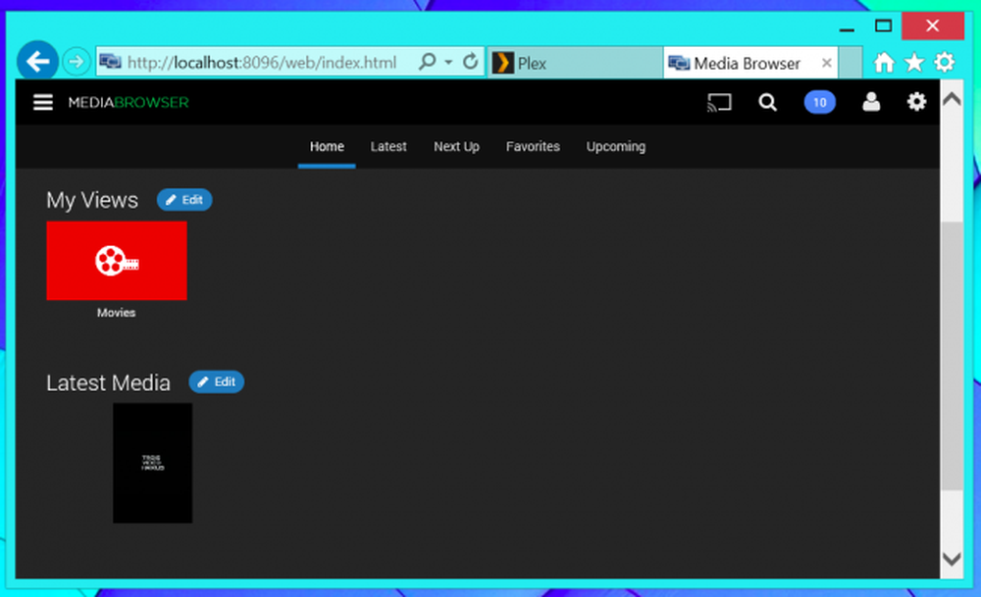Viewport: 981px width, 597px height.
Task: Close the Media Browser tab
Action: (x=826, y=63)
